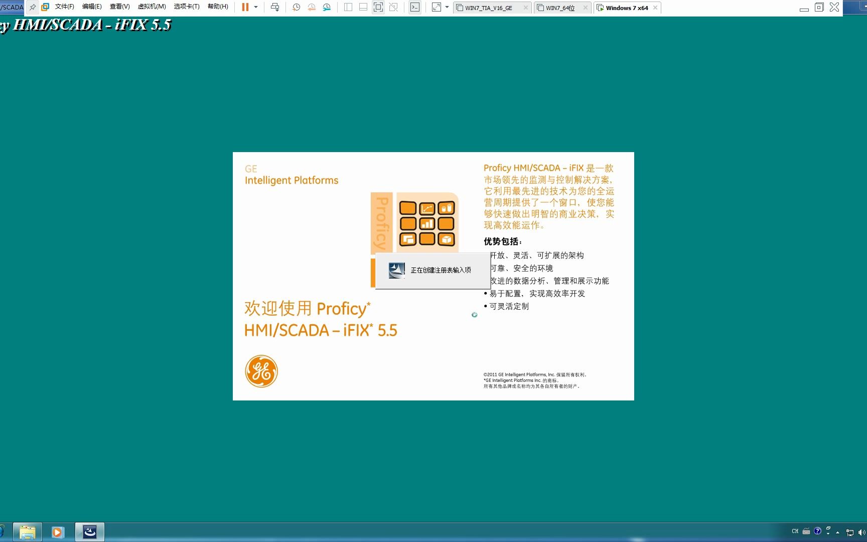Click the 优势包括 heading
867x542 pixels.
tap(503, 241)
